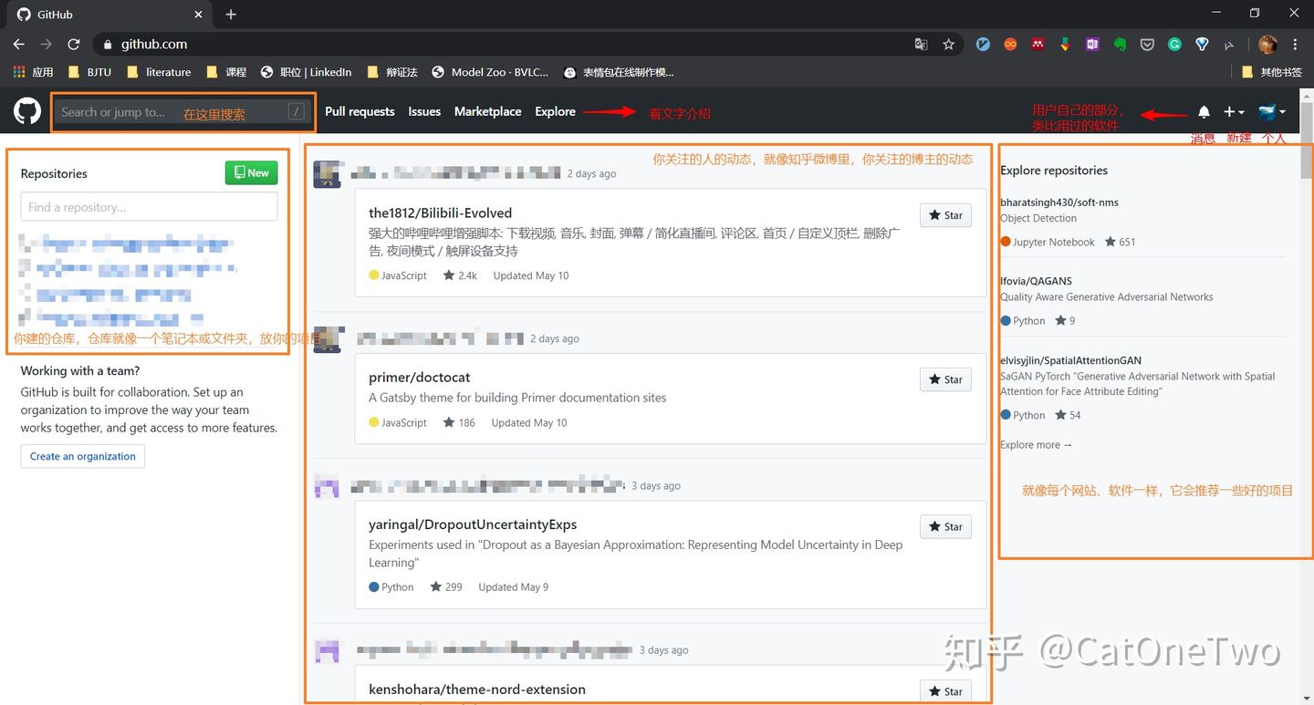The image size is (1314, 705).
Task: Open Pull requests in the GitHub header
Action: click(360, 111)
